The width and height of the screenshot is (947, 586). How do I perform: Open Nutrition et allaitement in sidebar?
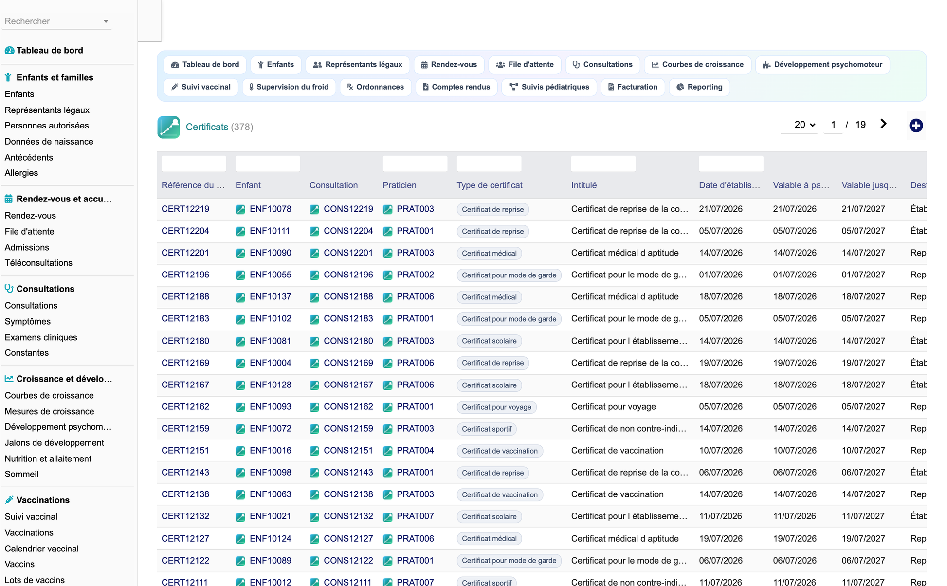click(48, 458)
